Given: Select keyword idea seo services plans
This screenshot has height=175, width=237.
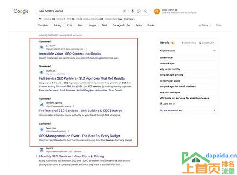Looking at the screenshot, I should [170, 81].
